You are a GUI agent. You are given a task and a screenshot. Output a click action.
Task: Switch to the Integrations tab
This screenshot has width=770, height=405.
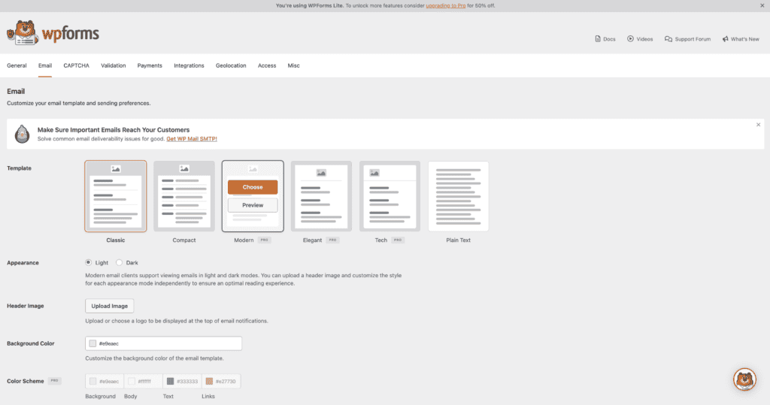tap(189, 65)
